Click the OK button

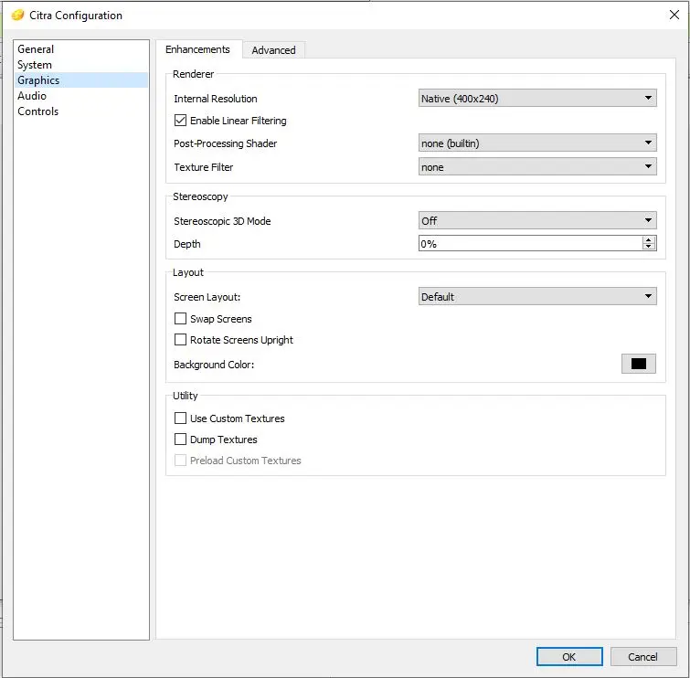click(x=568, y=656)
